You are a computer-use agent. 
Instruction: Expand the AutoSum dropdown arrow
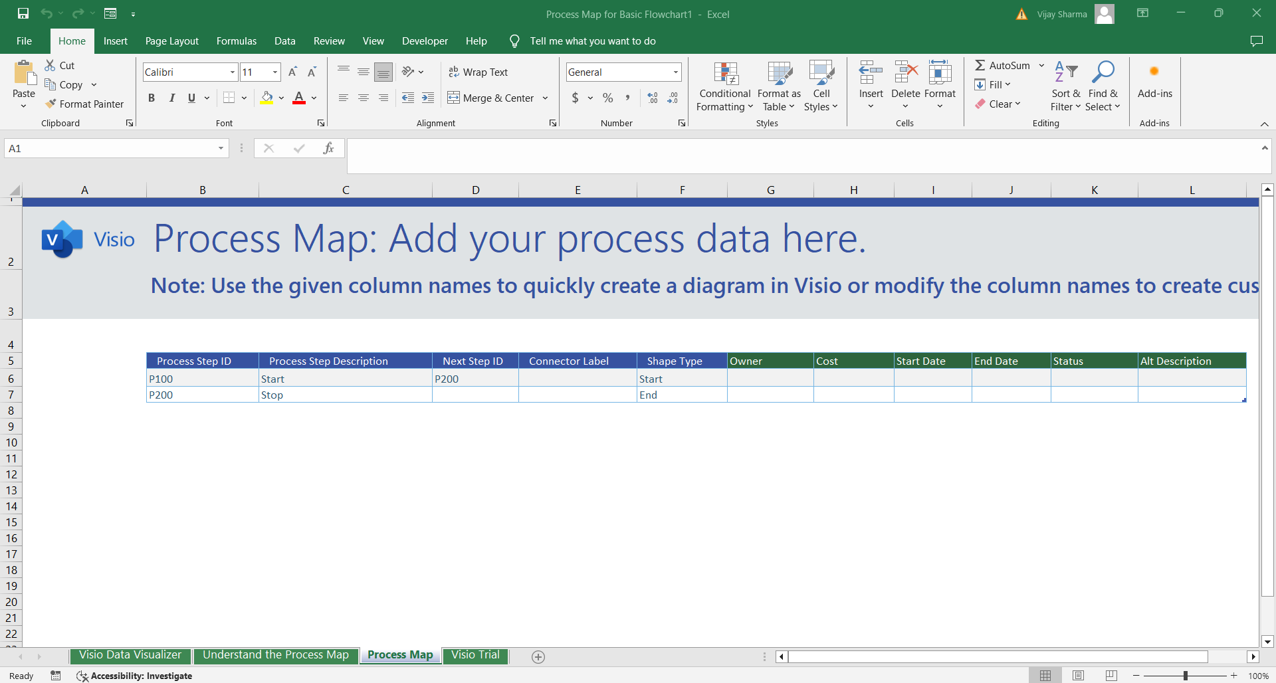(x=1041, y=65)
